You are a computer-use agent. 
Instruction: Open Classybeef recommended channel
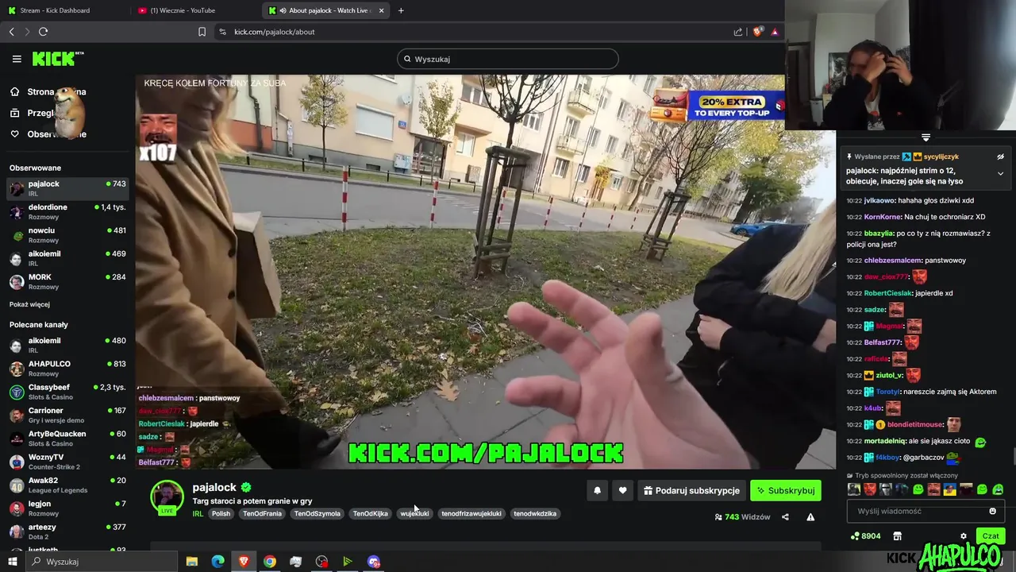[x=67, y=392]
